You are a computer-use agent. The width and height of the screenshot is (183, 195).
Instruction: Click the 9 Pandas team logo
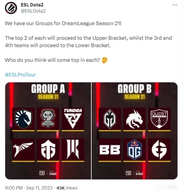point(48,119)
